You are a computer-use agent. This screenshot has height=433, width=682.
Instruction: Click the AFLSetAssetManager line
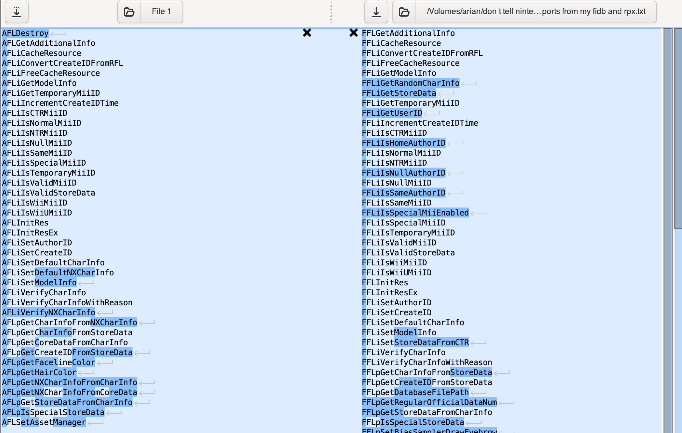(x=44, y=422)
